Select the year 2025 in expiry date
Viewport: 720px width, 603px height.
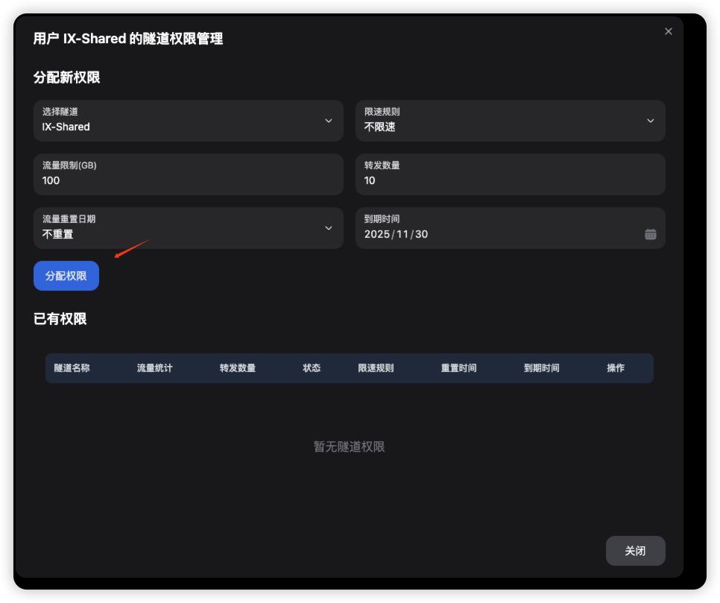click(x=376, y=234)
